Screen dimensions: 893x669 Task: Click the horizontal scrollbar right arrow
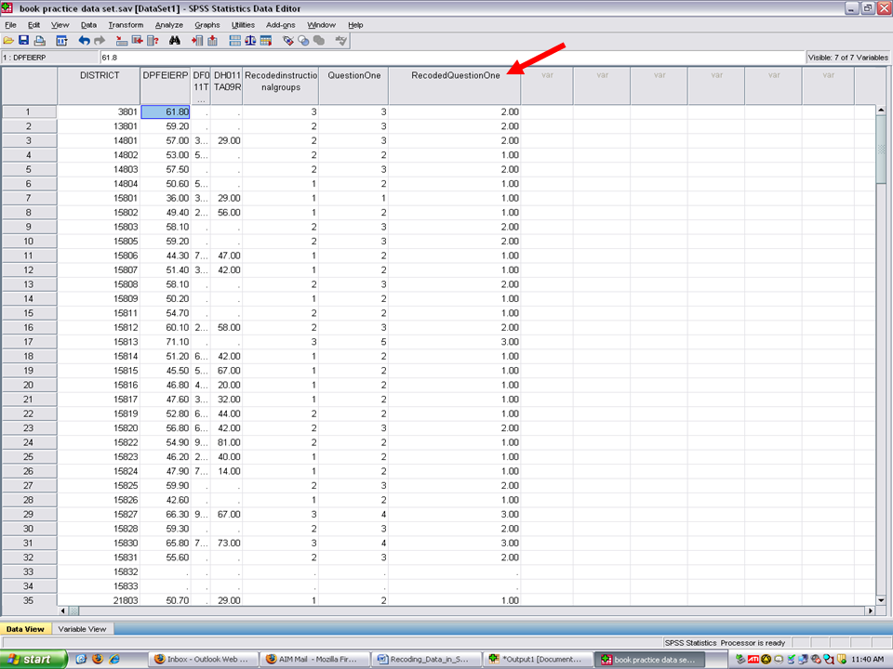click(x=870, y=610)
